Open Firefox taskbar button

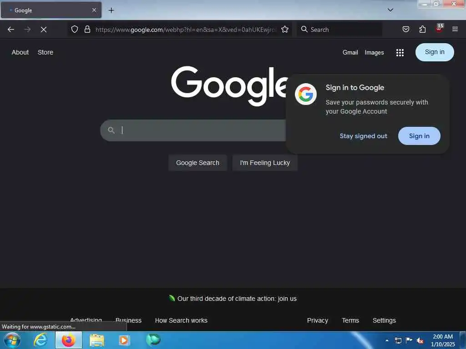[x=69, y=340]
